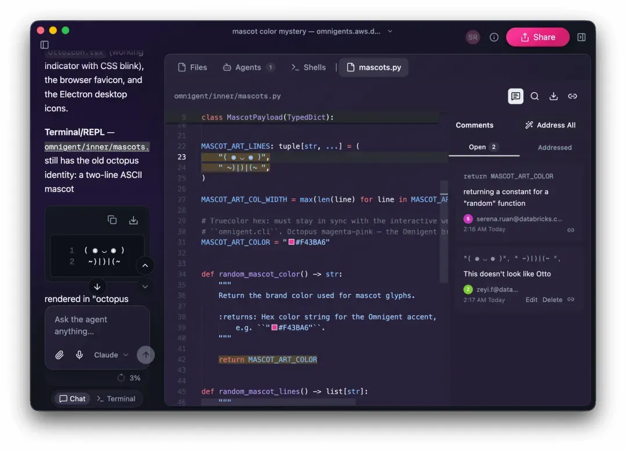
Task: Switch to the Agents tab
Action: tap(248, 67)
